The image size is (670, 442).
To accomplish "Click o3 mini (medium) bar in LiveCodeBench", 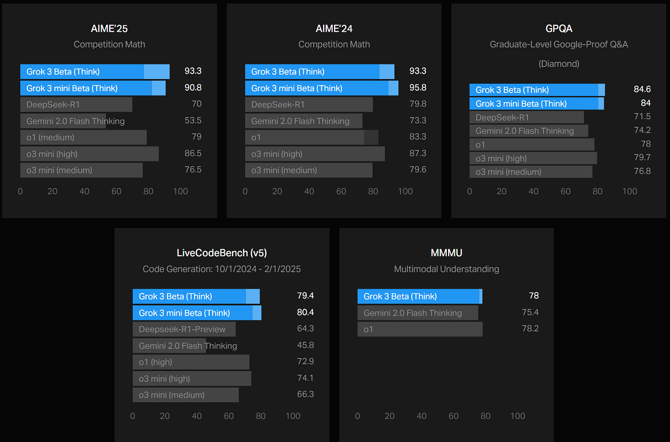I will point(185,395).
